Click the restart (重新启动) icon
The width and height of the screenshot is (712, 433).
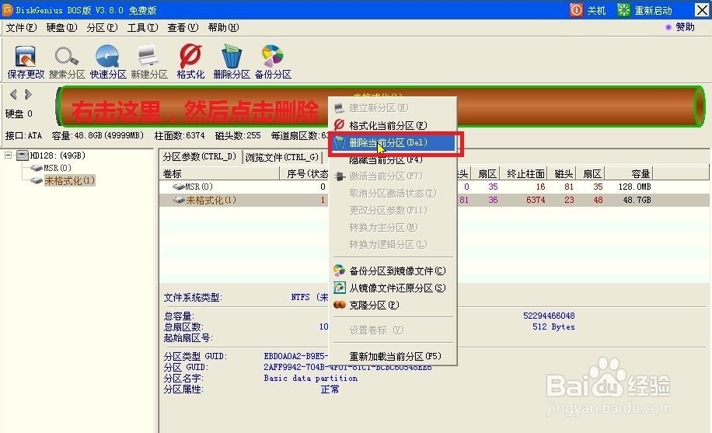(x=624, y=10)
